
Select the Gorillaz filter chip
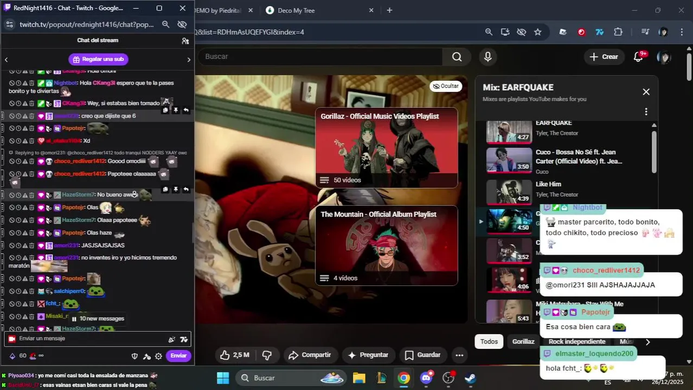523,342
